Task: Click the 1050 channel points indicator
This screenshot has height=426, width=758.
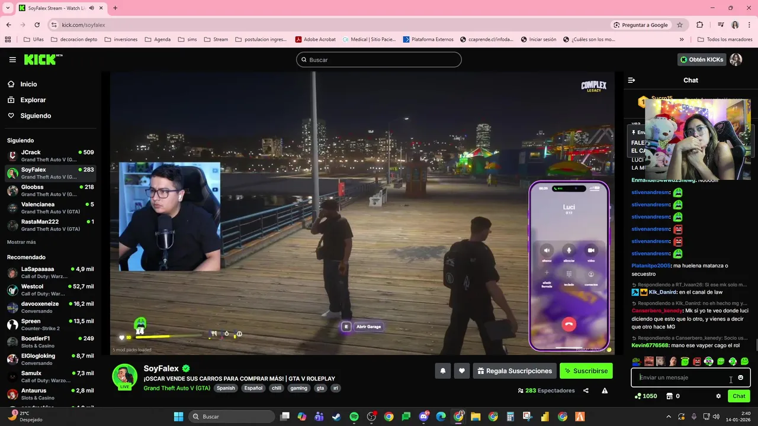Action: (x=645, y=396)
